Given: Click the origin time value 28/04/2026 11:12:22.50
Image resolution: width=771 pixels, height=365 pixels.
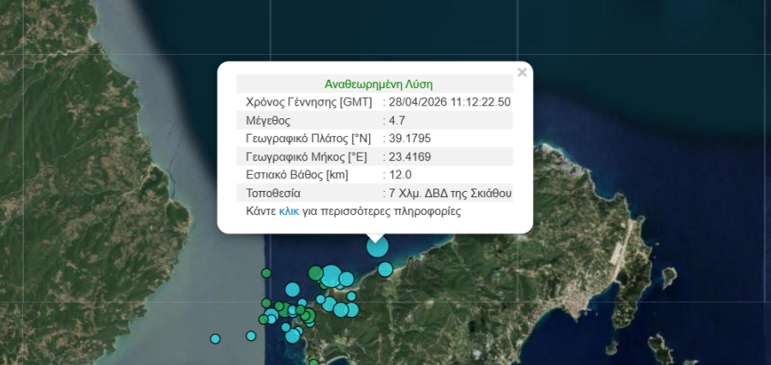Looking at the screenshot, I should pyautogui.click(x=449, y=102).
